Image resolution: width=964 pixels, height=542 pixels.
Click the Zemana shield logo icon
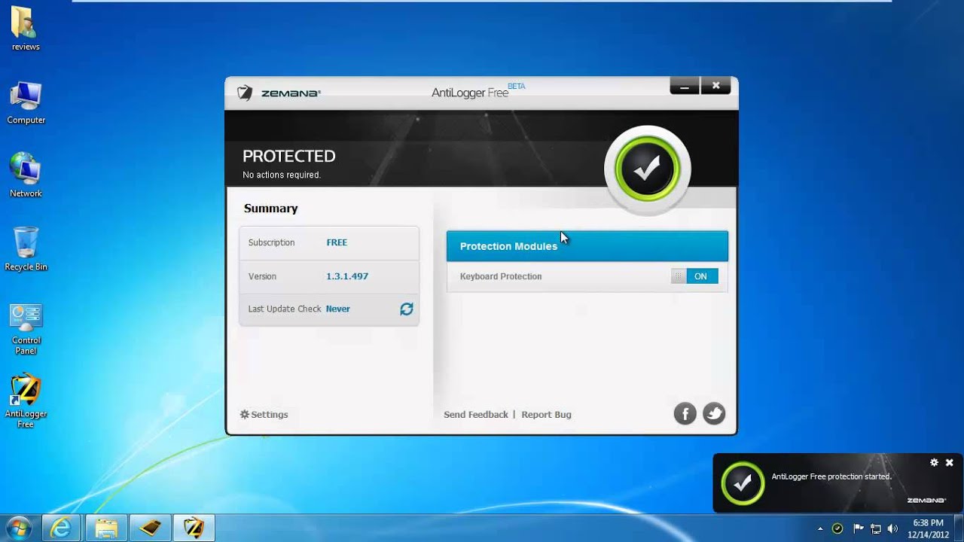point(244,93)
